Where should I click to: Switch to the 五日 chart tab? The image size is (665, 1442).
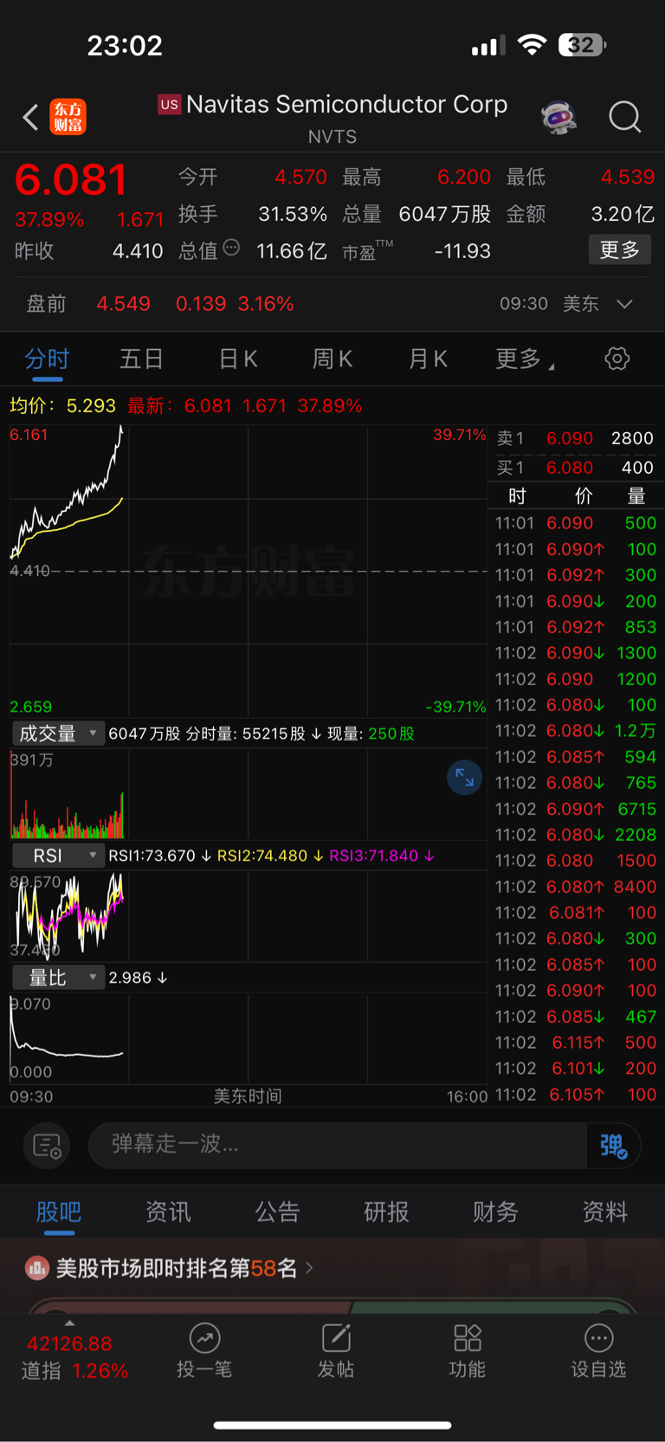[x=141, y=359]
